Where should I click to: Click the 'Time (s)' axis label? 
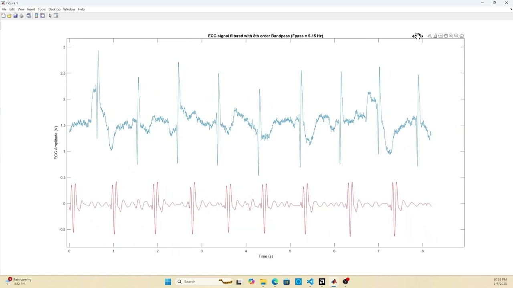coord(266,256)
